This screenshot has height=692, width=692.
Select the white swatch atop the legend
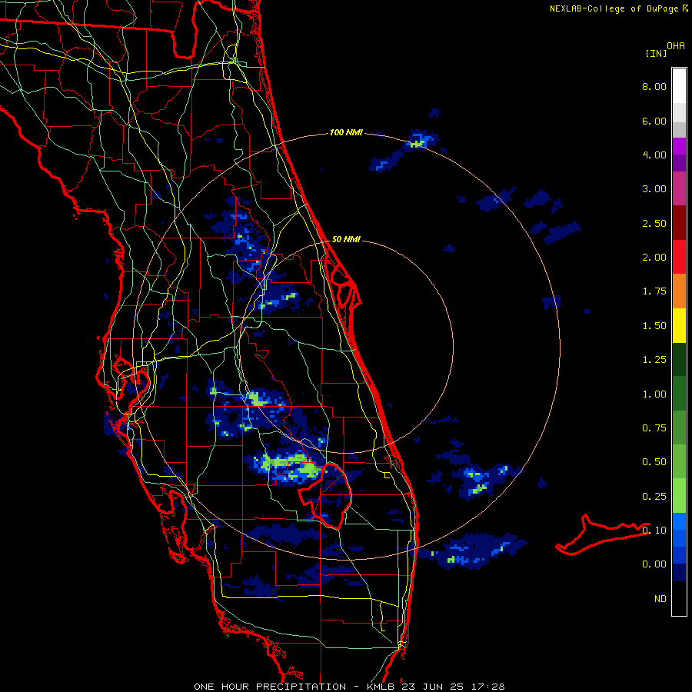click(x=679, y=86)
